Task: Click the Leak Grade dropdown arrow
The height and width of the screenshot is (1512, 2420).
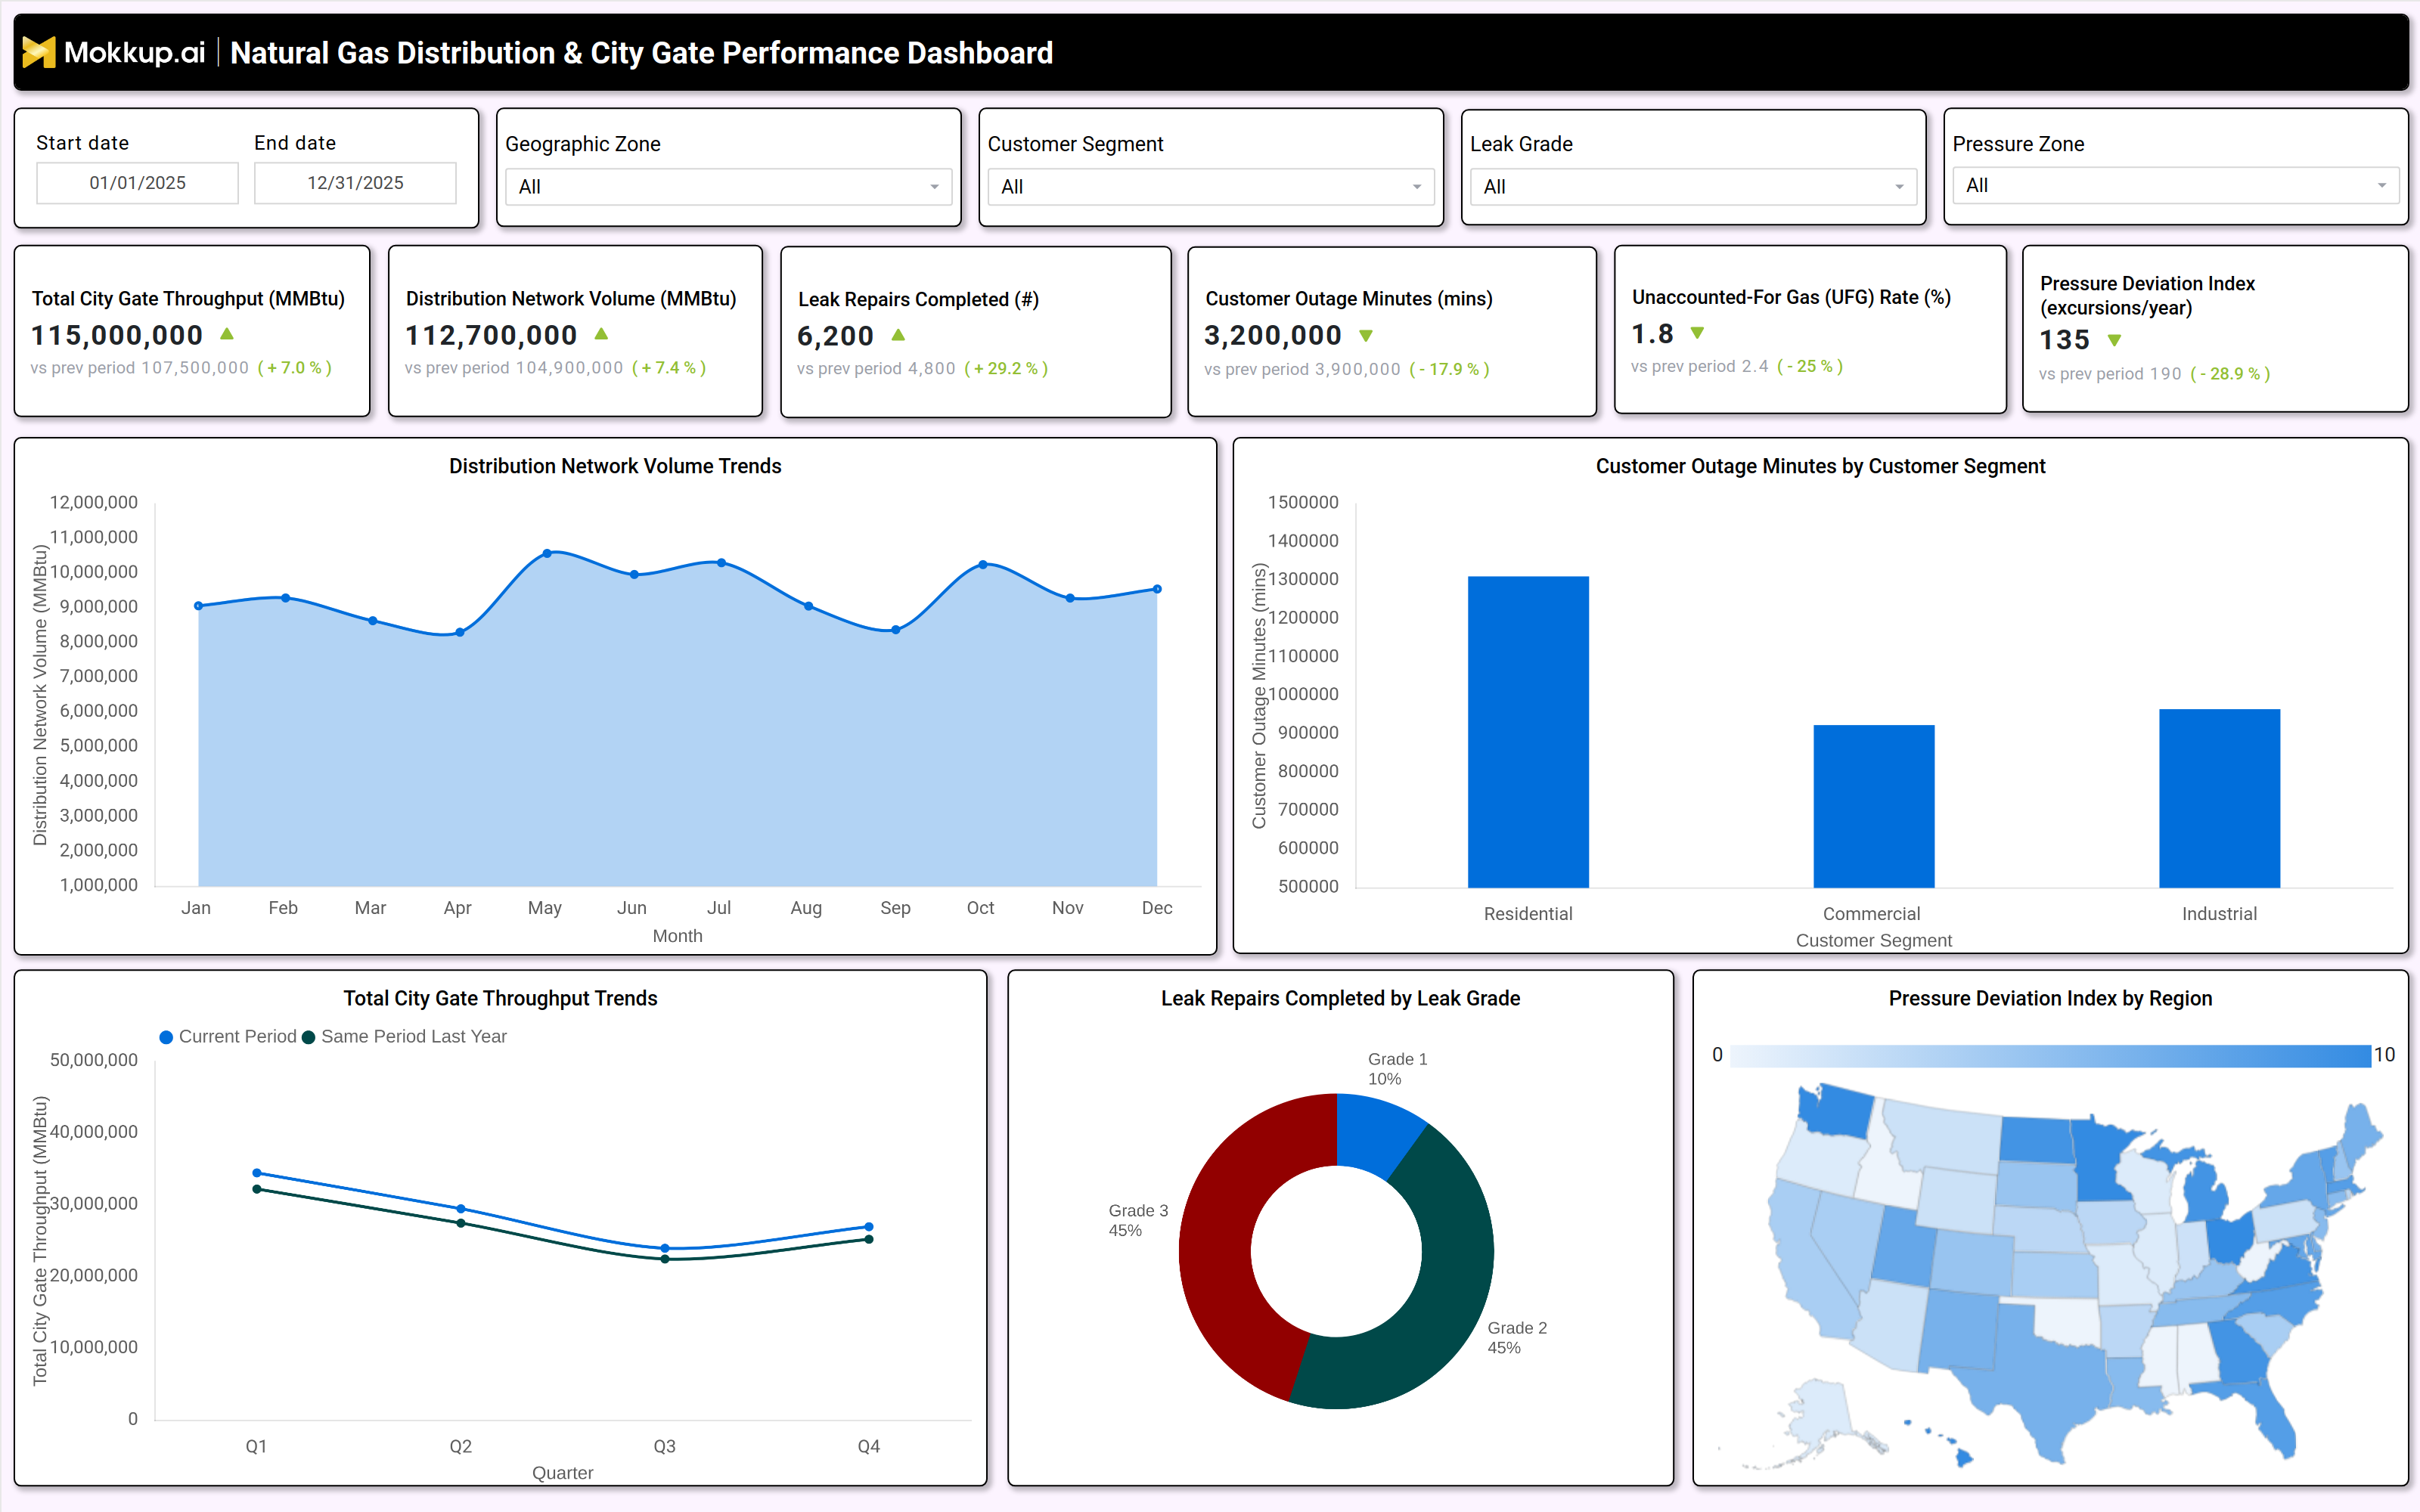Action: tap(1899, 187)
